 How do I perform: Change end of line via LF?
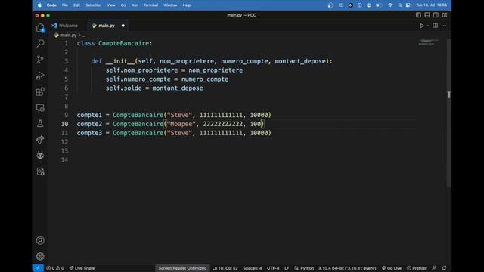(287, 268)
